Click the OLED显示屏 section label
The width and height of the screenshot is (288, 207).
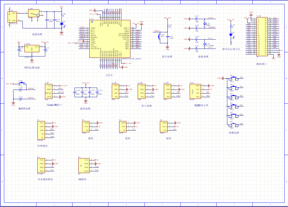click(201, 105)
